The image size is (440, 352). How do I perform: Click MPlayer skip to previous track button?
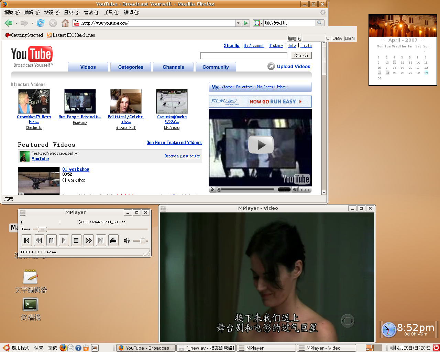click(x=27, y=240)
